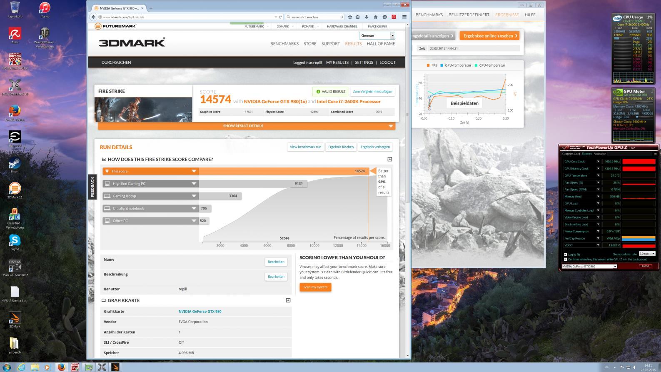Image resolution: width=661 pixels, height=372 pixels.
Task: Open 3DMark 11 desktop shortcut
Action: (x=15, y=190)
